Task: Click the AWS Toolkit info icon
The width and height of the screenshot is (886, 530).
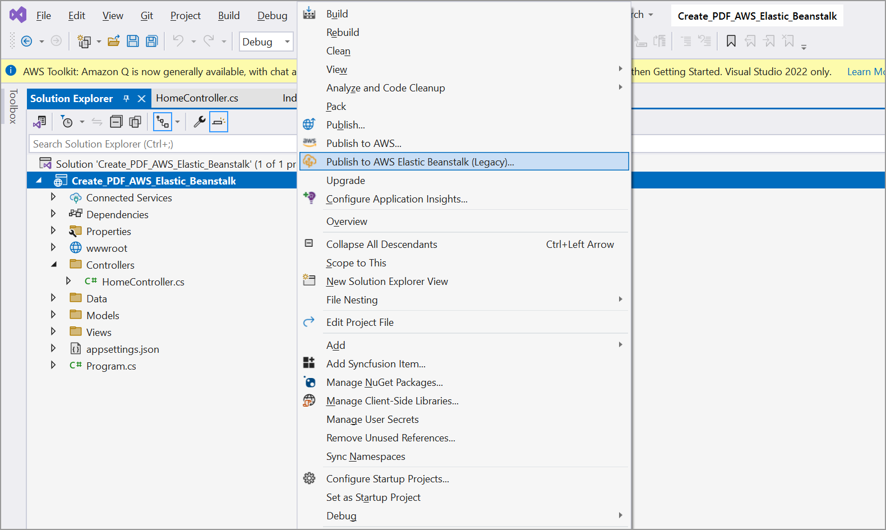Action: pyautogui.click(x=11, y=71)
